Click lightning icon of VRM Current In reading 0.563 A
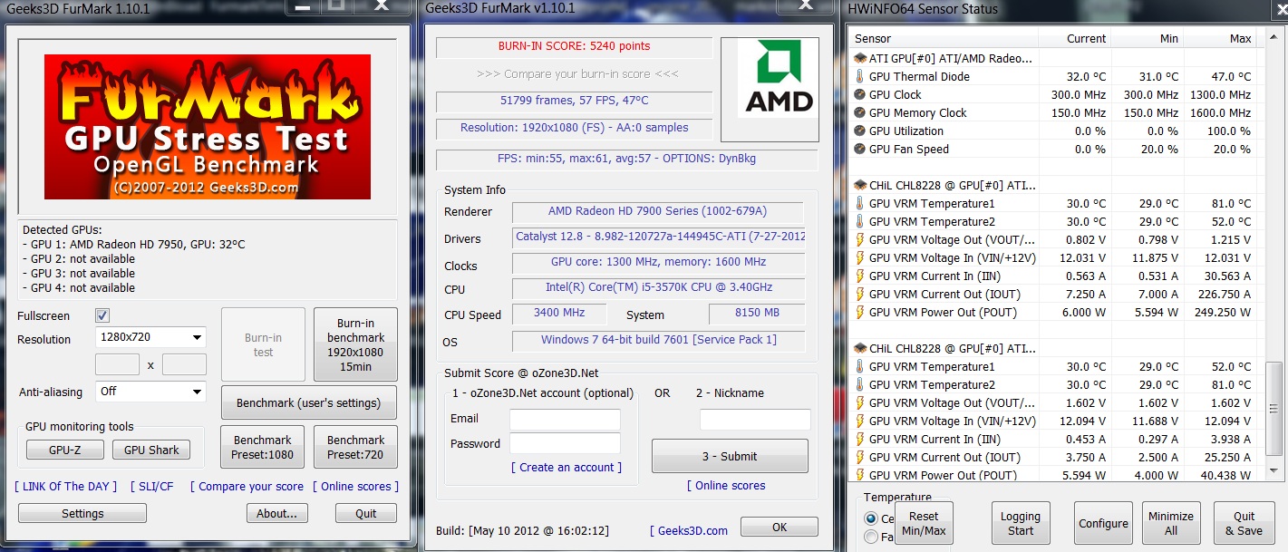 pyautogui.click(x=860, y=276)
